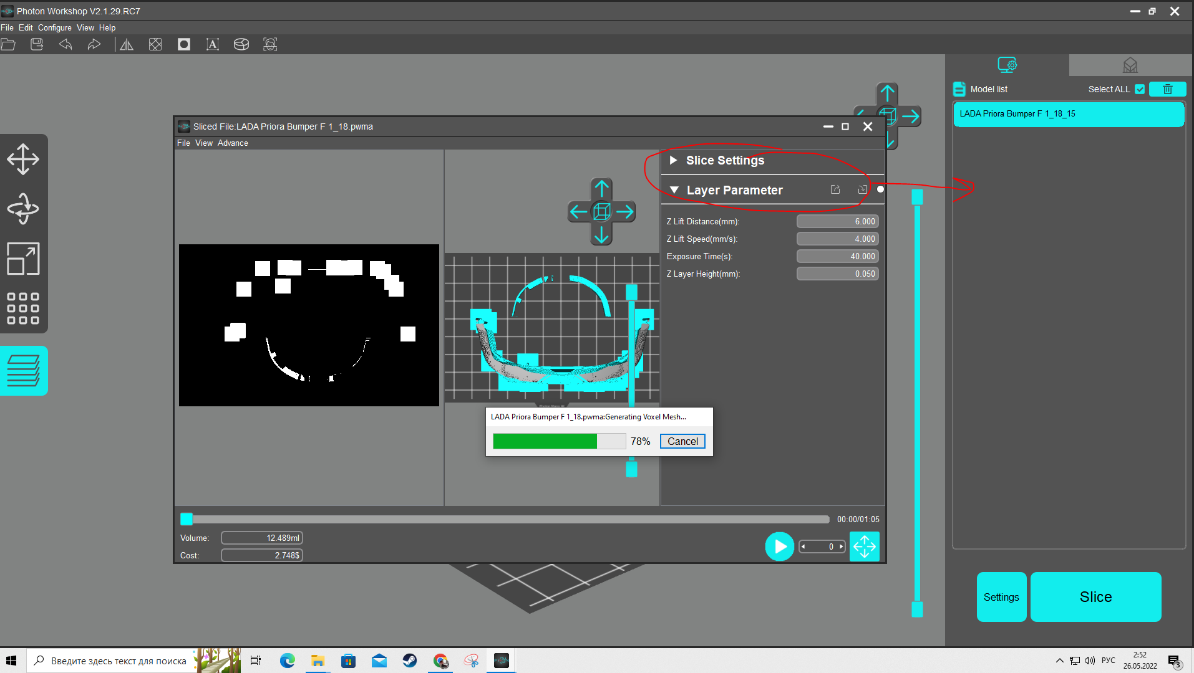This screenshot has width=1194, height=673.
Task: Open the Configure menu
Action: 54,27
